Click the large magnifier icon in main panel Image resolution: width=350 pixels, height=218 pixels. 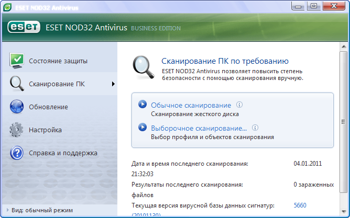[144, 67]
